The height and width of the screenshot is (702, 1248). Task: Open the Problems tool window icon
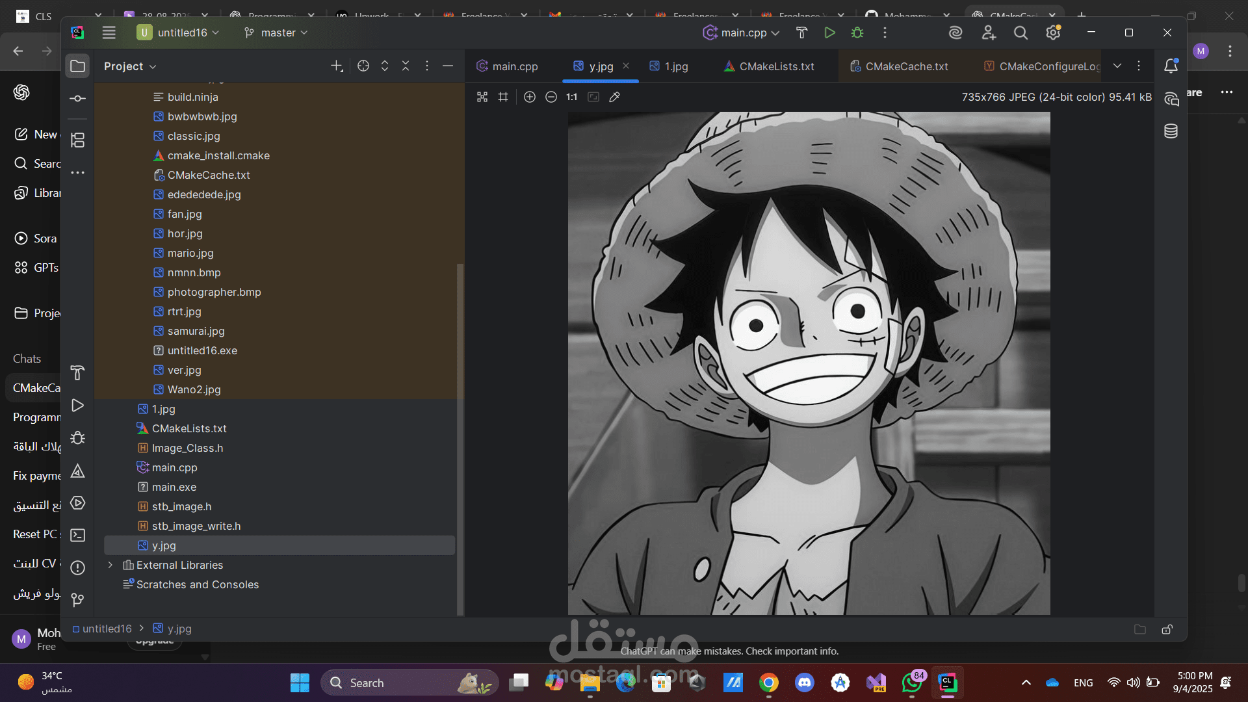tap(77, 567)
